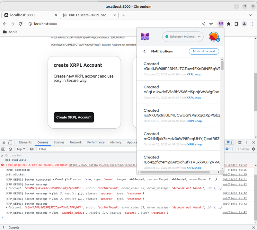Clear the console with the clear icon
Image resolution: width=257 pixels, height=230 pixels.
pos(10,149)
